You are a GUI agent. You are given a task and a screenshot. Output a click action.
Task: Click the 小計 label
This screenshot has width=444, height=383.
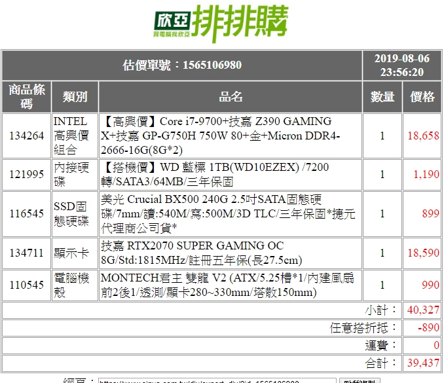tap(380, 310)
